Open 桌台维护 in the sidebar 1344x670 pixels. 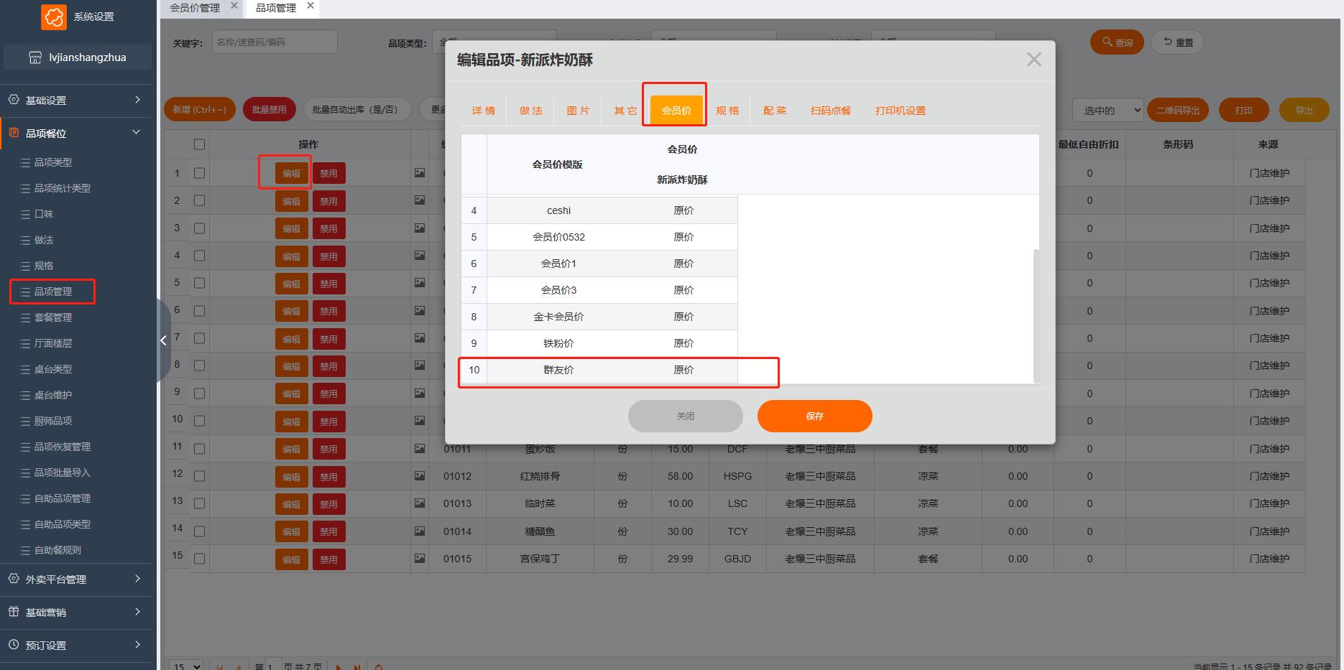pos(53,395)
